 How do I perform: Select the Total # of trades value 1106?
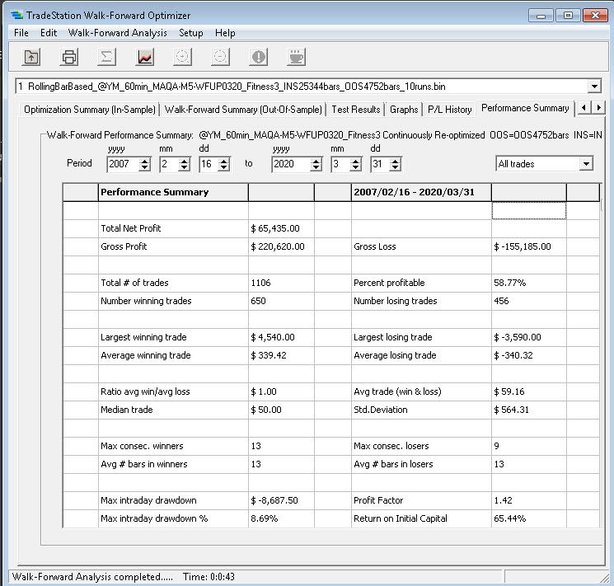coord(281,283)
